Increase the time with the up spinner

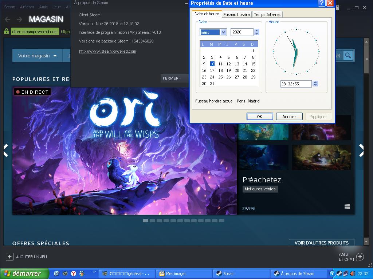tap(315, 82)
